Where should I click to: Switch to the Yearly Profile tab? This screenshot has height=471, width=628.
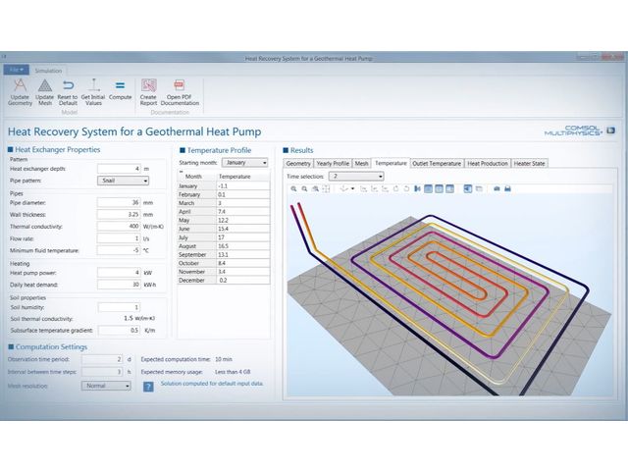point(333,163)
